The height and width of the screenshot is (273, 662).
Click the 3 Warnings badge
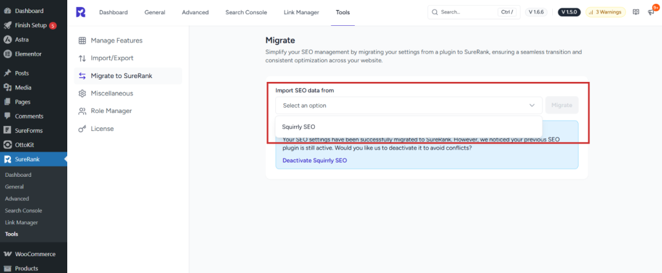[605, 12]
